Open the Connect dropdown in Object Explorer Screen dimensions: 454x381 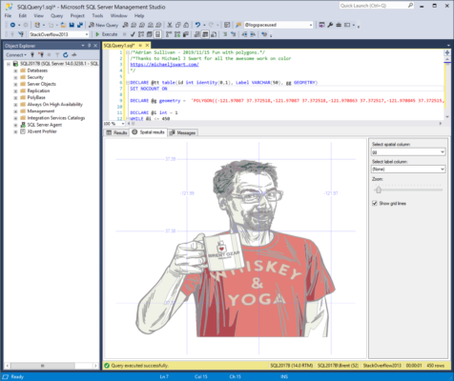click(x=16, y=55)
